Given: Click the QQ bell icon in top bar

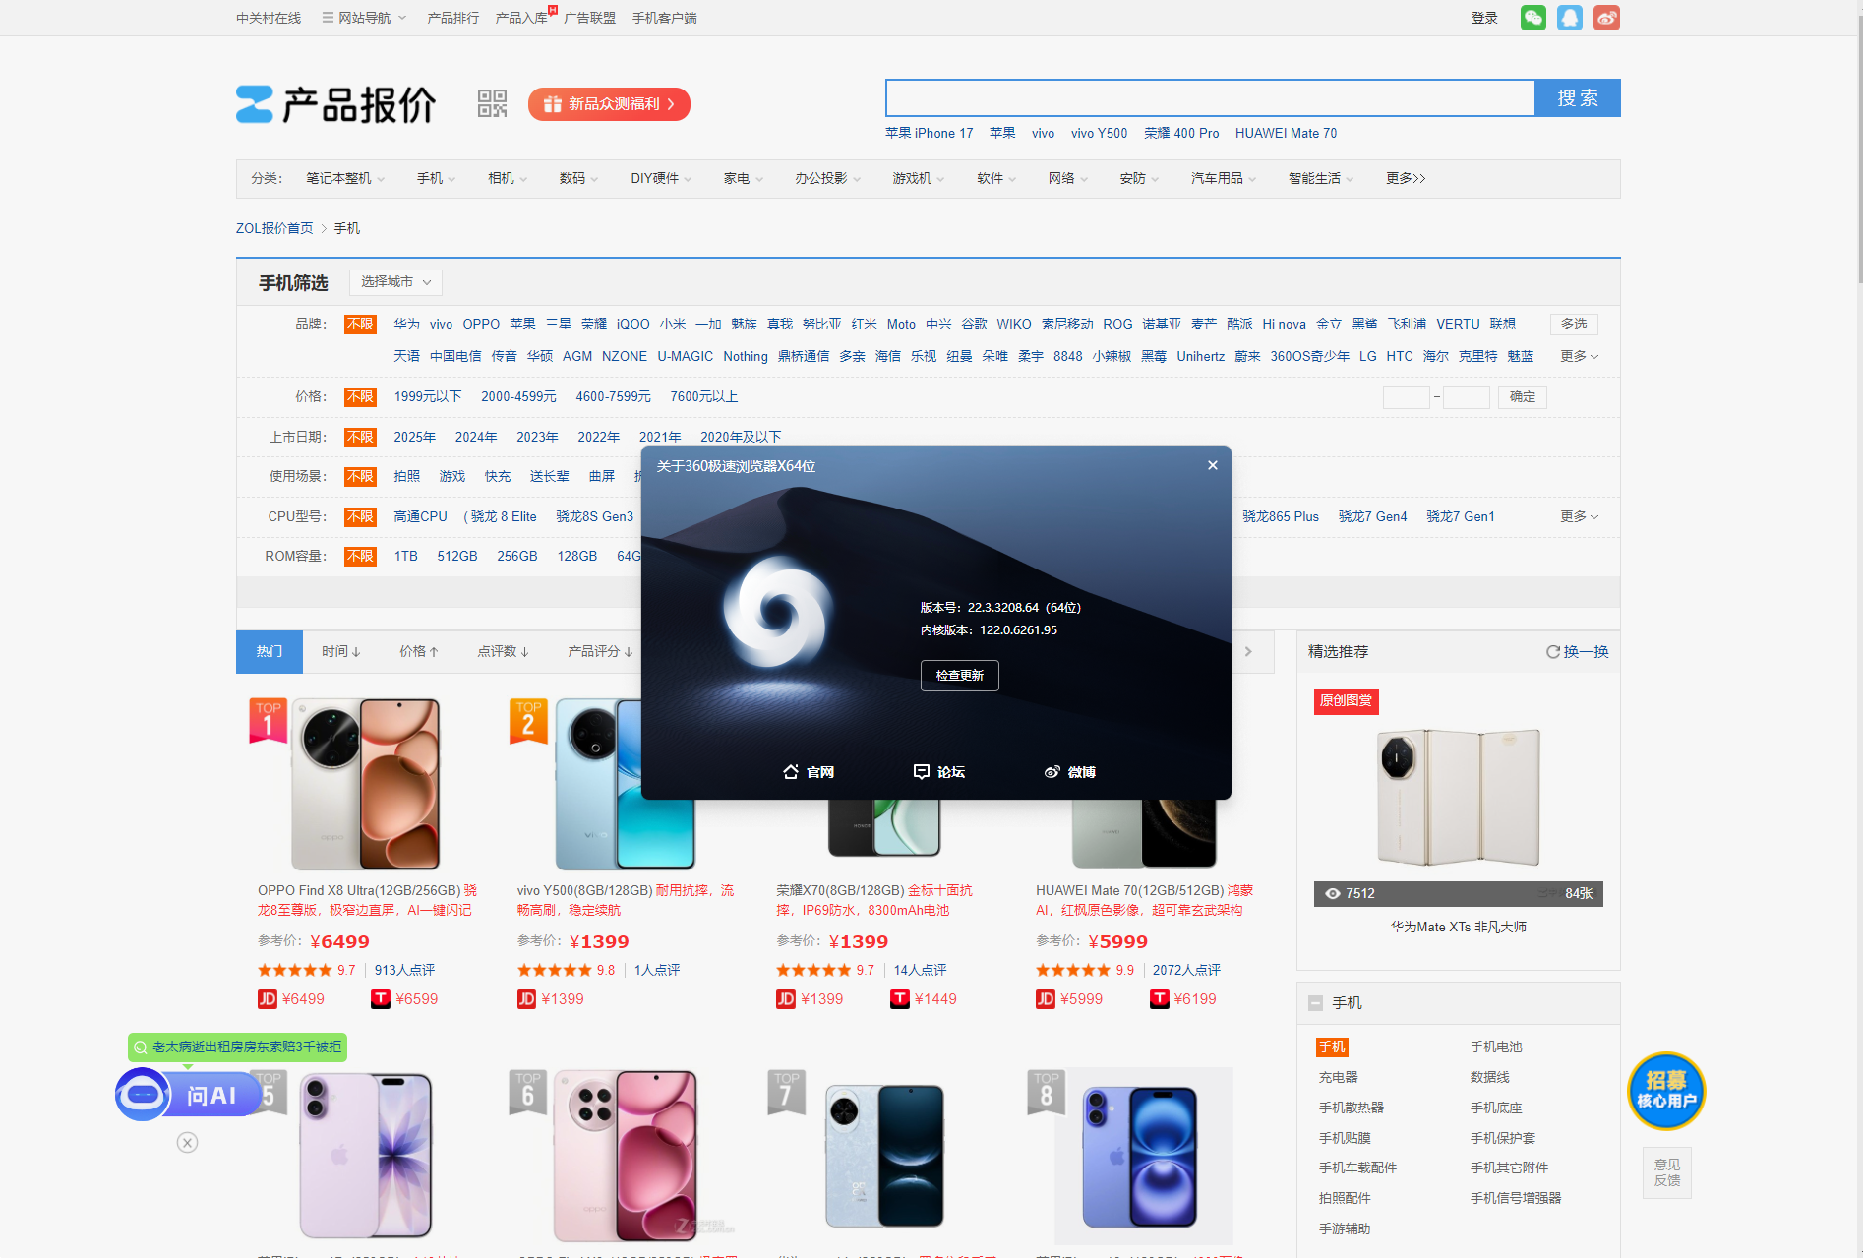Looking at the screenshot, I should click(x=1570, y=18).
